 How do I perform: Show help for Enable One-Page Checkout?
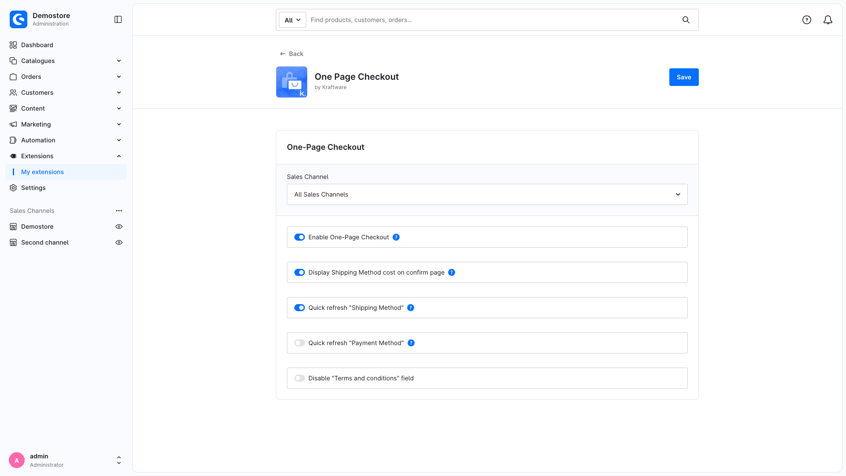point(396,237)
